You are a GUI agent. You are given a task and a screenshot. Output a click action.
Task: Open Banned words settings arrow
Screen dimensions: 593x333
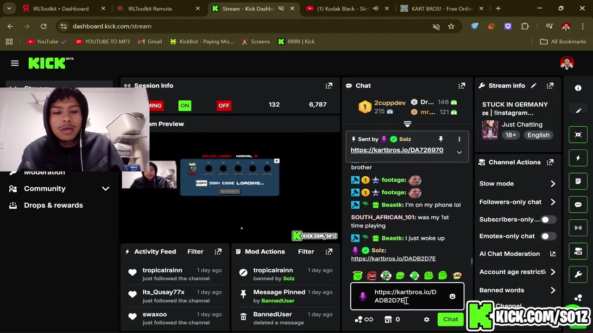click(553, 290)
